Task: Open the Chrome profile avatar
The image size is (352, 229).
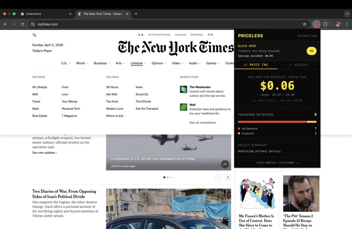Action: pyautogui.click(x=338, y=24)
